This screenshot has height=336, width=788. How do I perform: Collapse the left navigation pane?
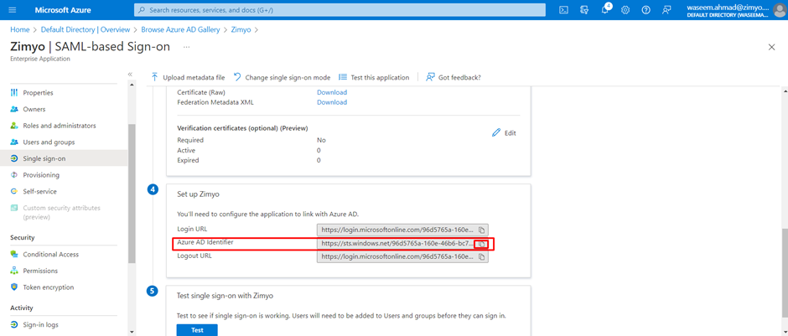130,74
